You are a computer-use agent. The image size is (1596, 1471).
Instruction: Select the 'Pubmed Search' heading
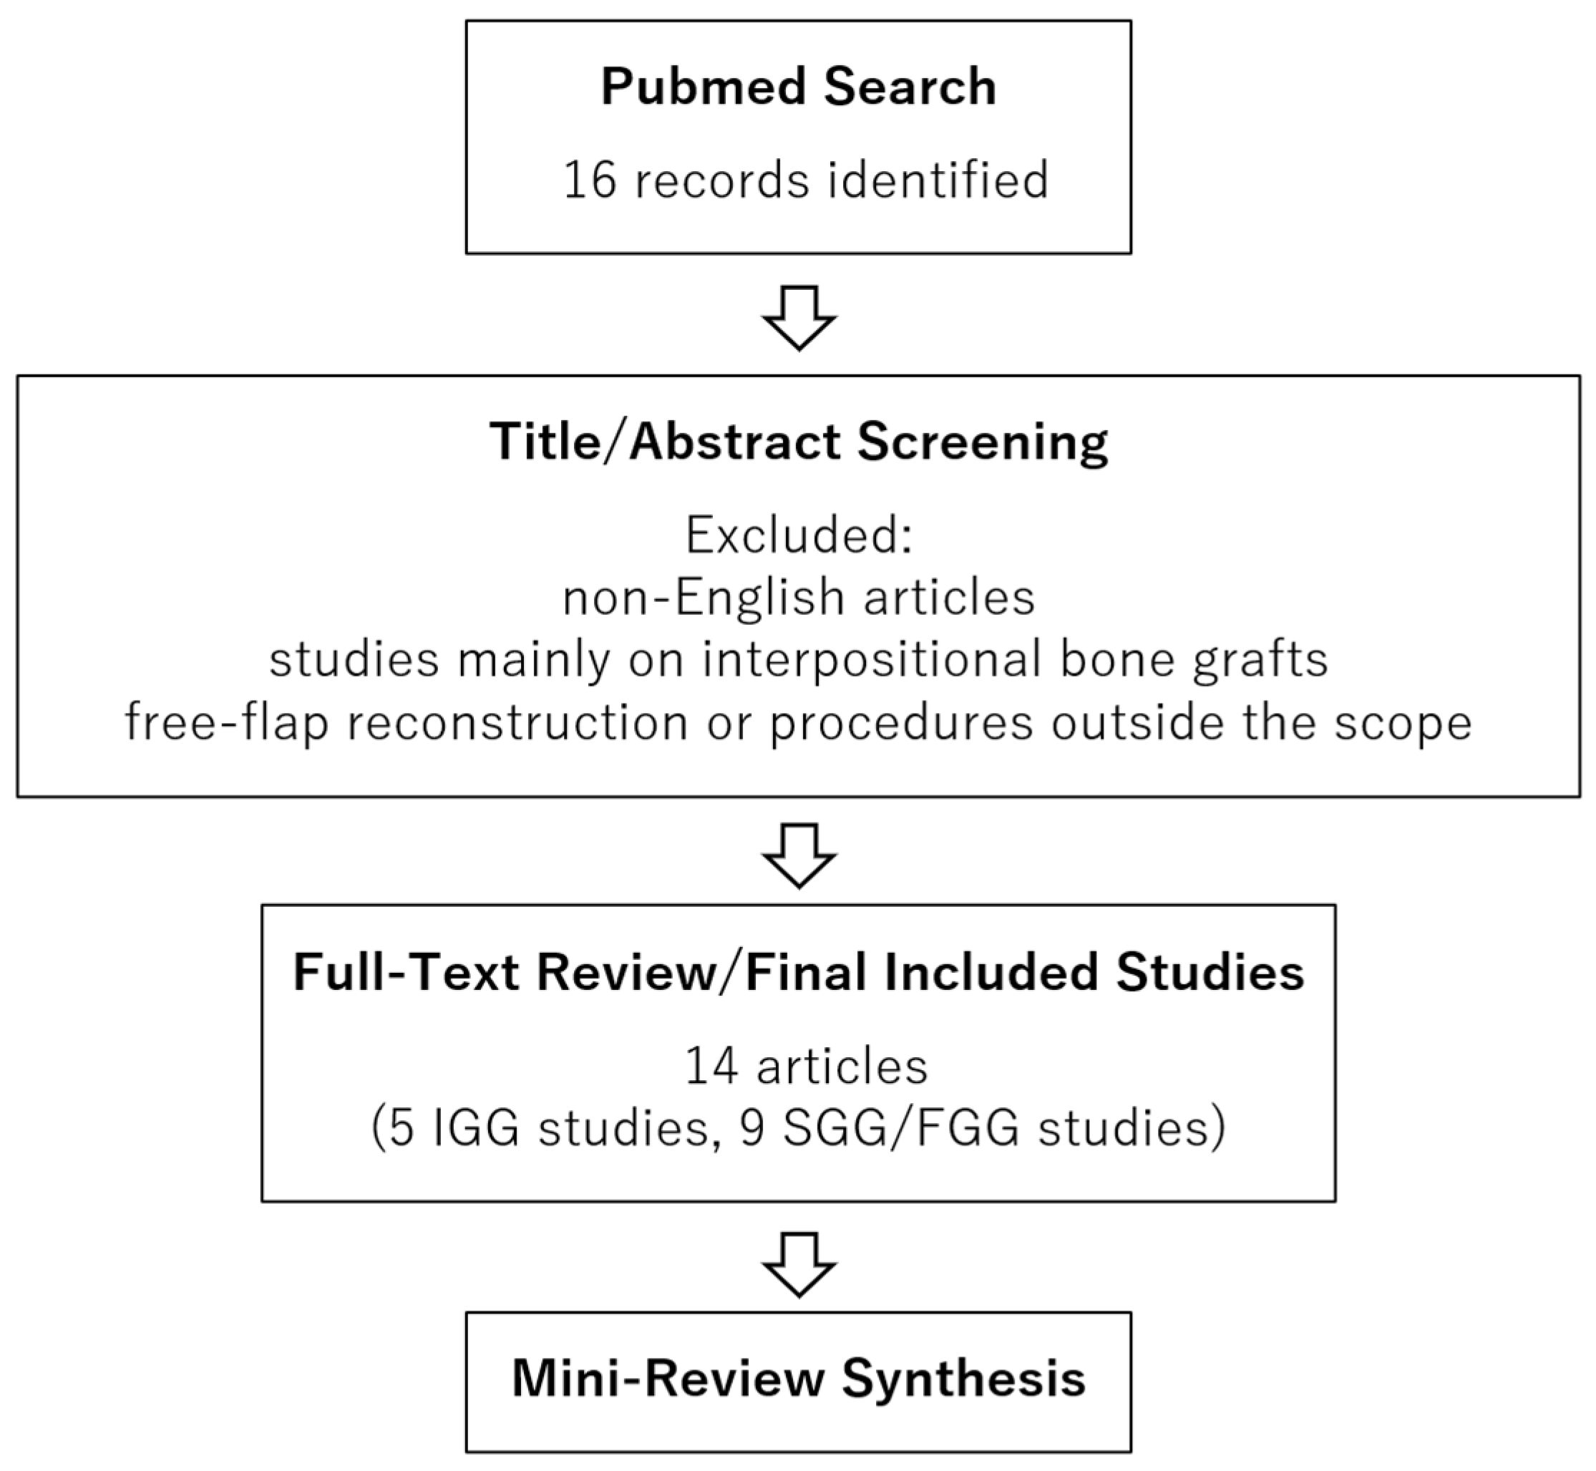pos(799,87)
